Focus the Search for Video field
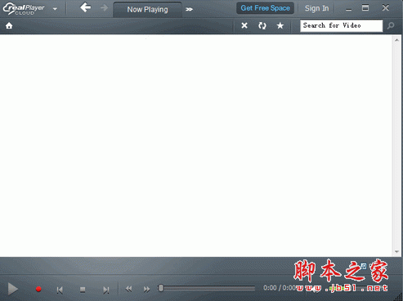This screenshot has height=301, width=403. [x=341, y=25]
